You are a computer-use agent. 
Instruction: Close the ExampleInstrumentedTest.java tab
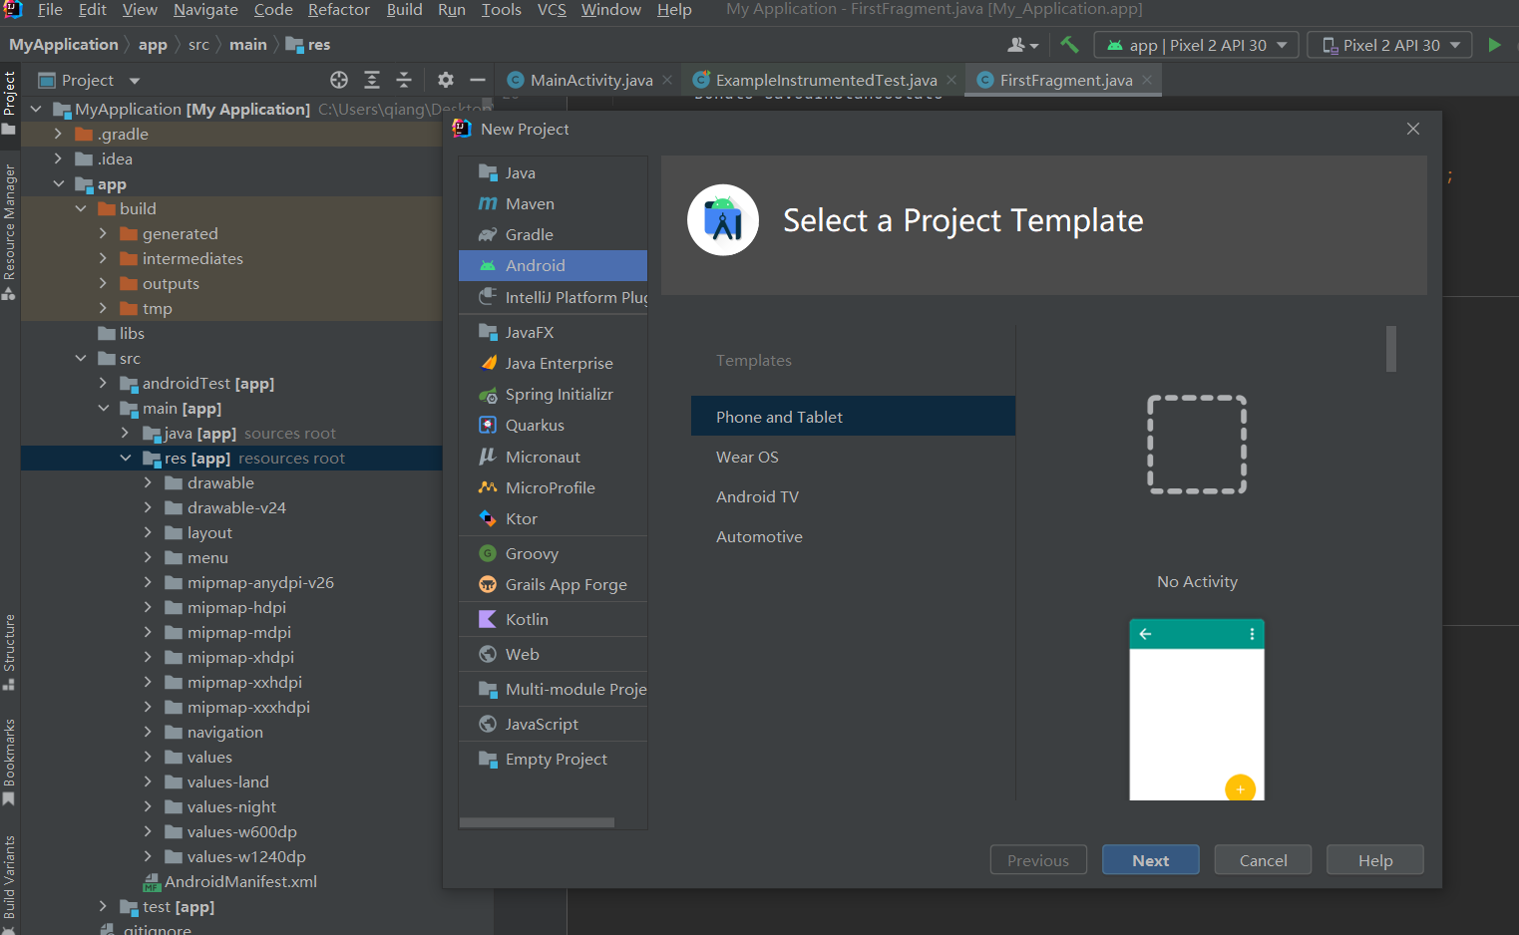[951, 80]
